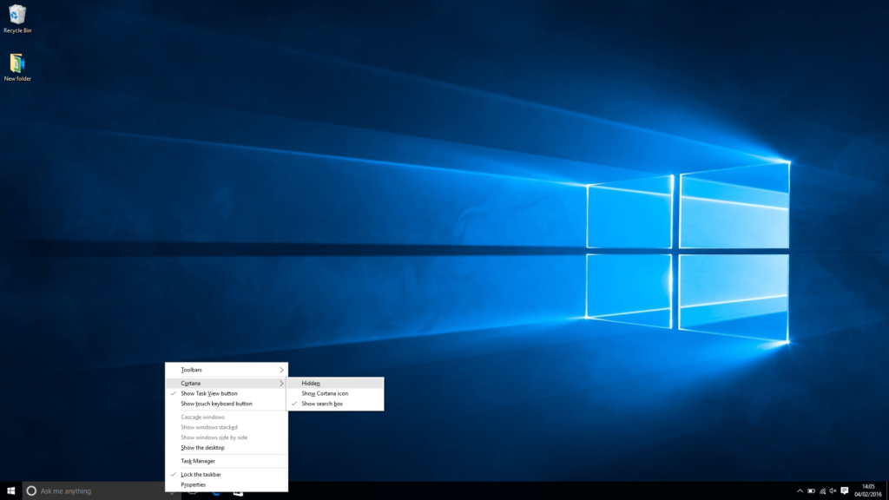The width and height of the screenshot is (889, 500).
Task: Uncheck Show Task View button
Action: tap(227, 393)
